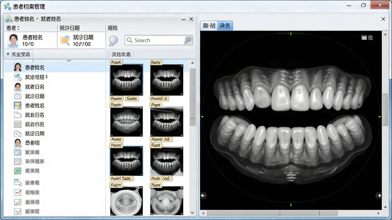Open the dental thumbnail labeled Fayre
The image size is (392, 220).
[167, 121]
